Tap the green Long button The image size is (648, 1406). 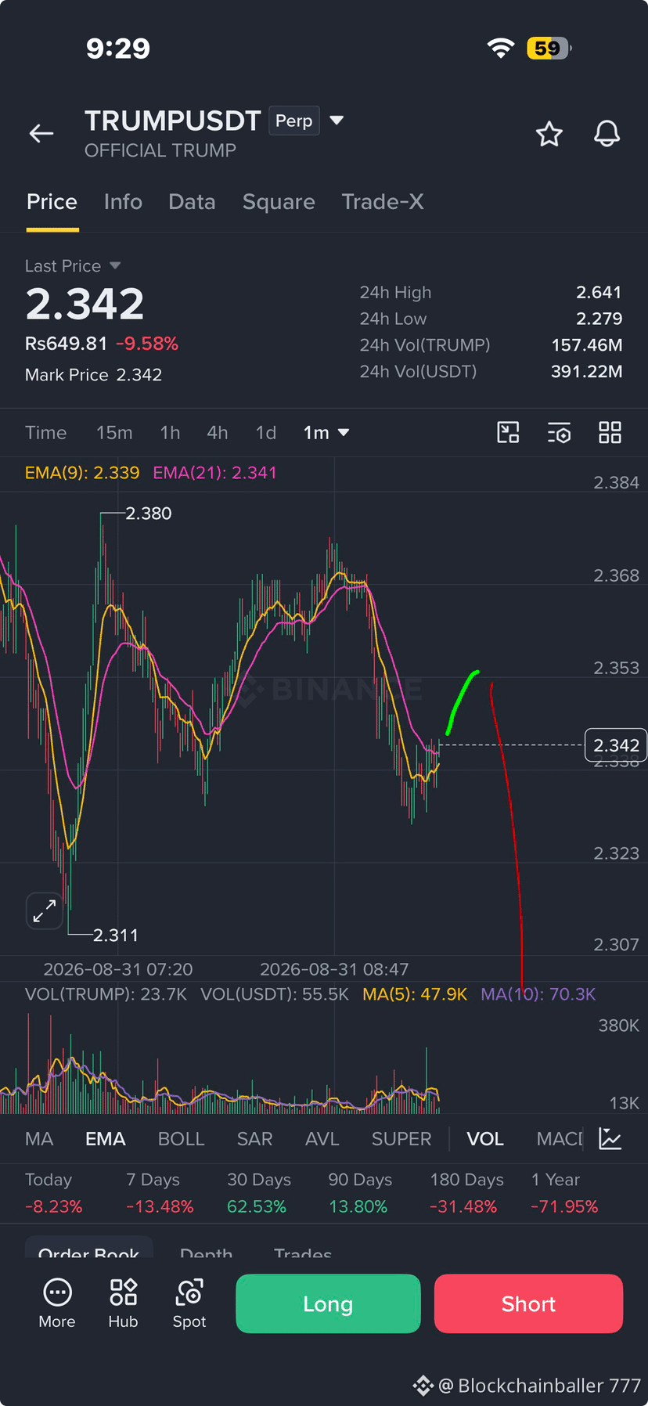pos(328,1303)
